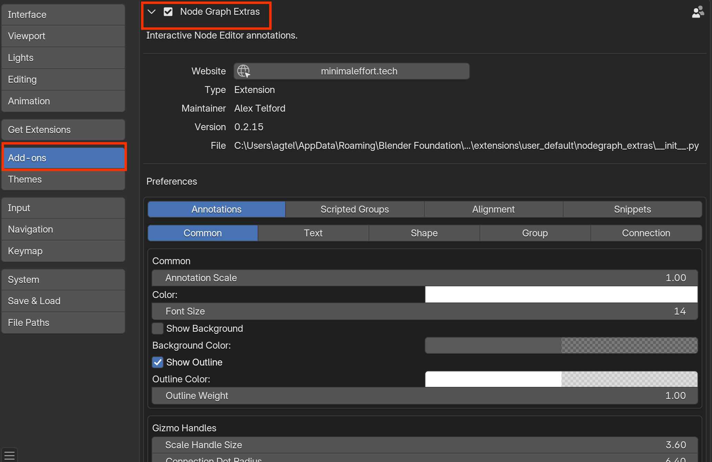Click the Preferences heading label
The height and width of the screenshot is (462, 712).
(x=172, y=182)
